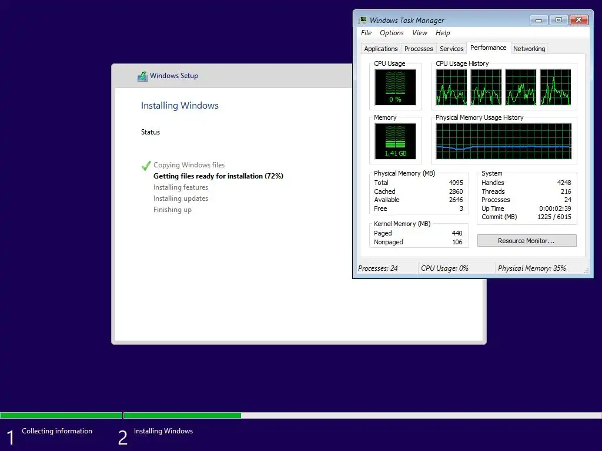Click 'Copying Windows files' status line
The height and width of the screenshot is (451, 602).
tap(189, 165)
